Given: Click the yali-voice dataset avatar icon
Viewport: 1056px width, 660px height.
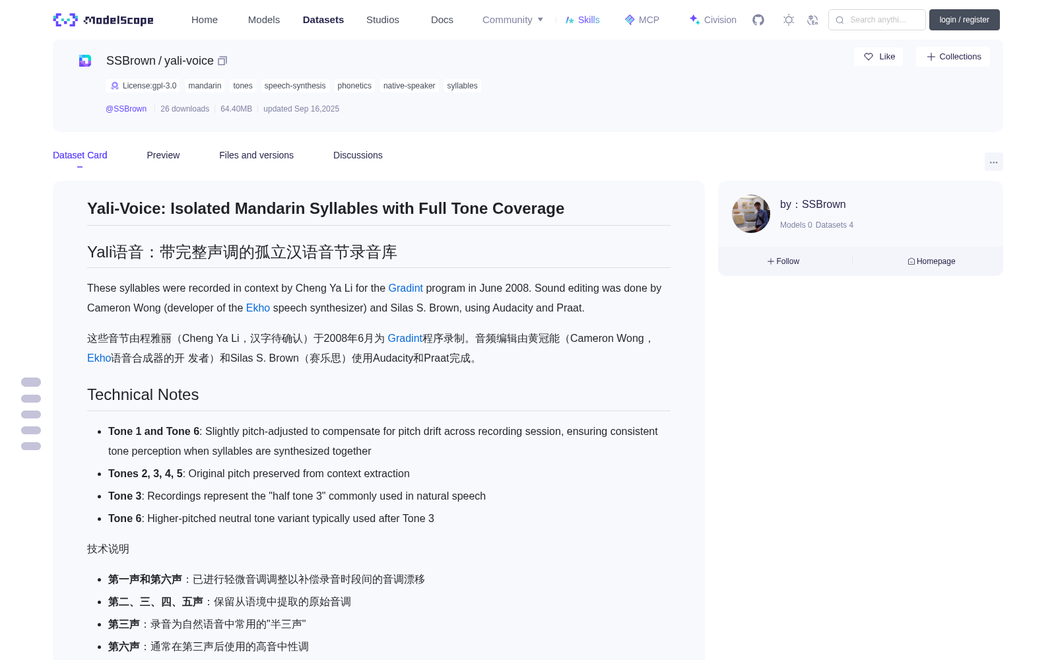Looking at the screenshot, I should tap(85, 61).
